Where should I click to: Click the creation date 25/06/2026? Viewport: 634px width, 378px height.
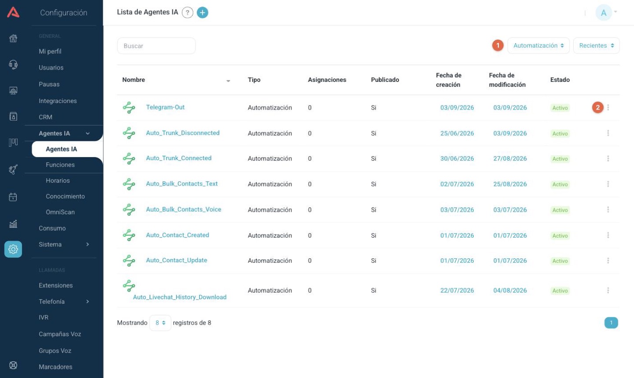coord(457,133)
